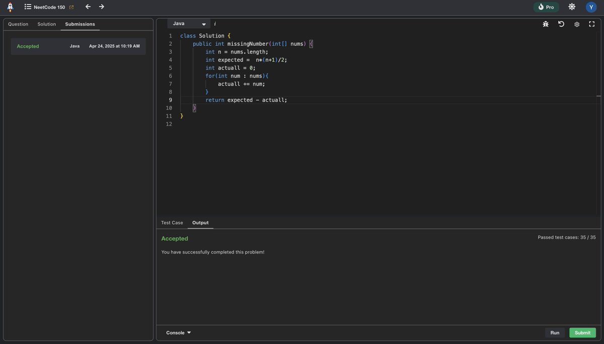
Task: Click the green Submit button
Action: click(x=582, y=333)
